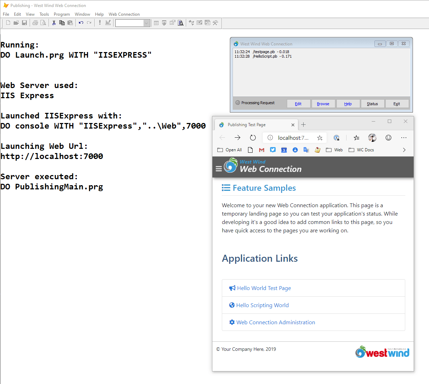Open the Tools menu
Viewport: 429px width, 384px height.
(x=44, y=14)
